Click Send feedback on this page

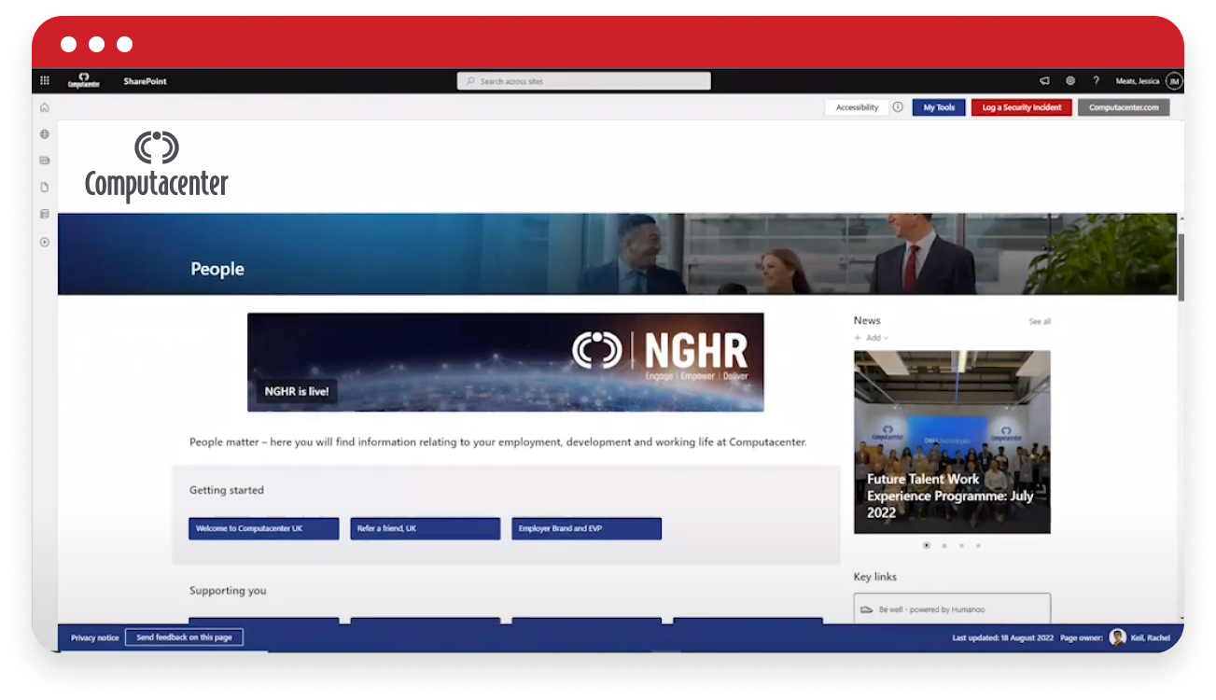184,637
